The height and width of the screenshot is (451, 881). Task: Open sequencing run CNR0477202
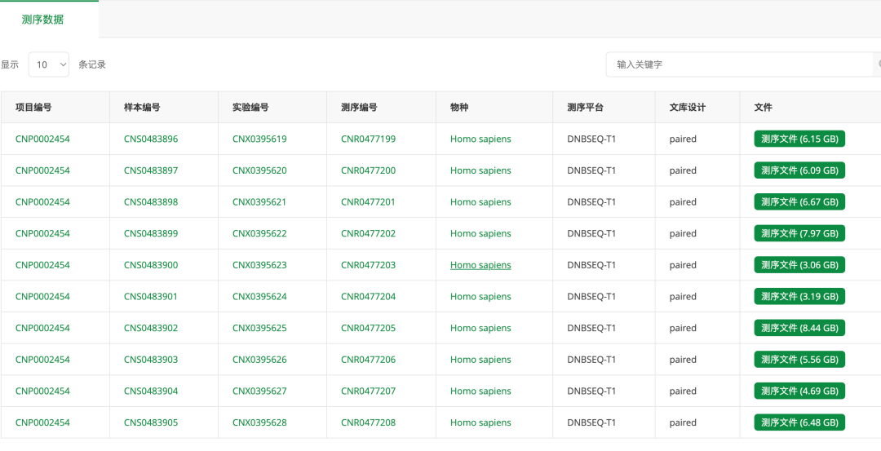368,233
